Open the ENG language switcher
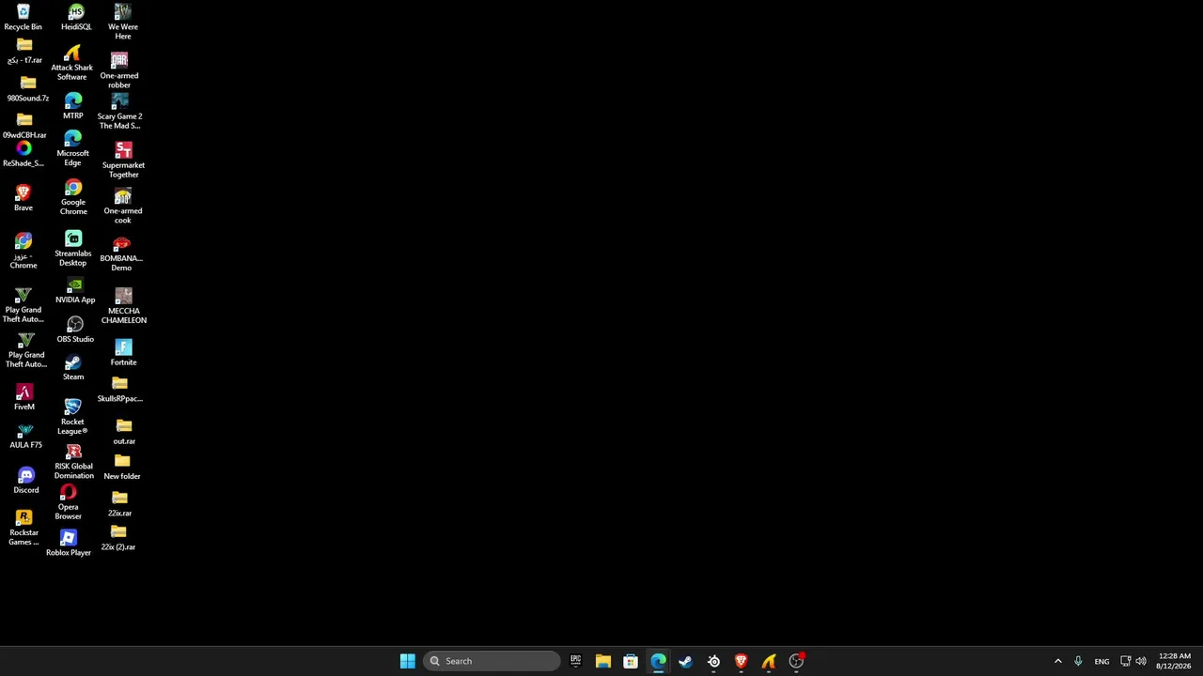 [x=1101, y=661]
